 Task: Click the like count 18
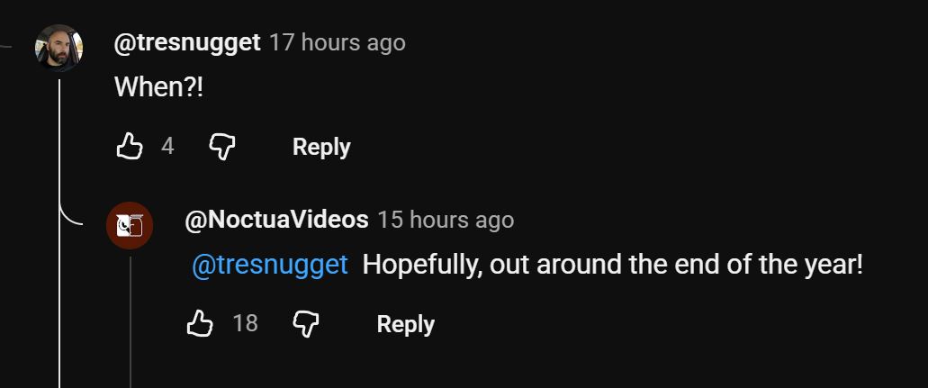pyautogui.click(x=245, y=323)
